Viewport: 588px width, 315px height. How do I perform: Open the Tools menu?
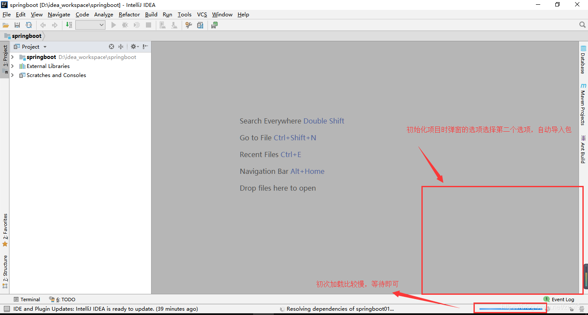185,14
